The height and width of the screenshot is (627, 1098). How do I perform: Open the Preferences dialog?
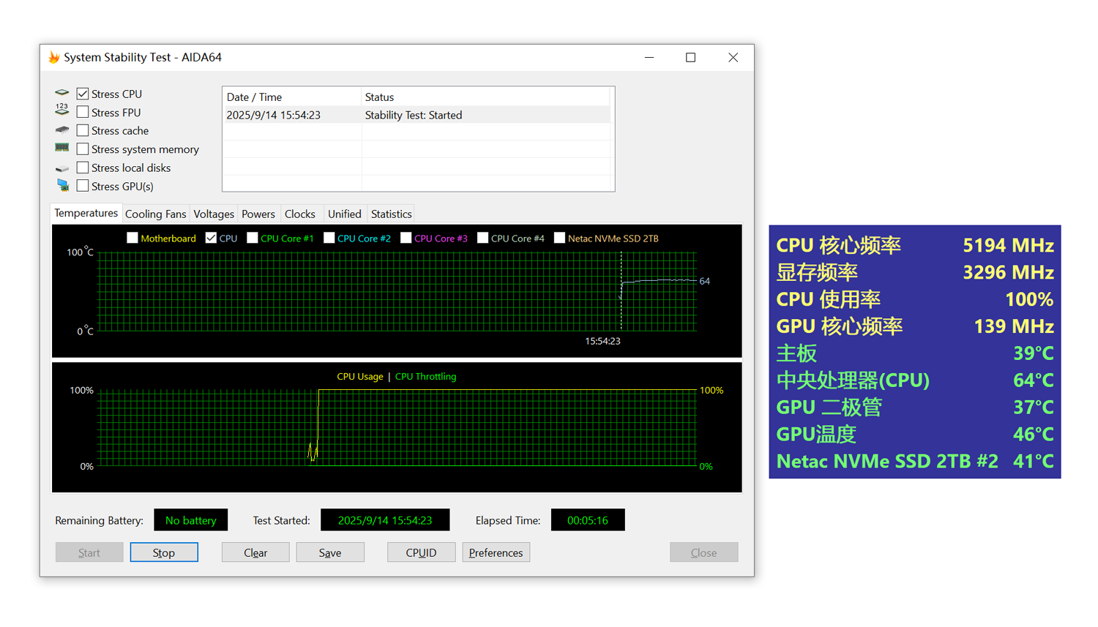tap(496, 552)
